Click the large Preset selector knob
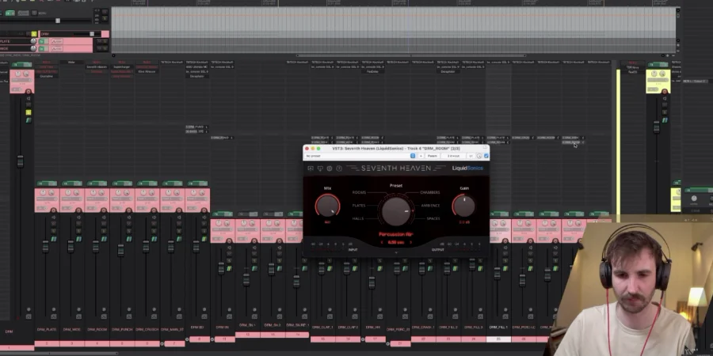Image resolution: width=713 pixels, height=356 pixels. point(396,210)
